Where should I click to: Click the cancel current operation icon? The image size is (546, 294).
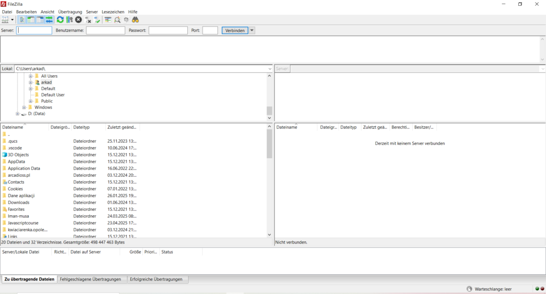coord(78,20)
